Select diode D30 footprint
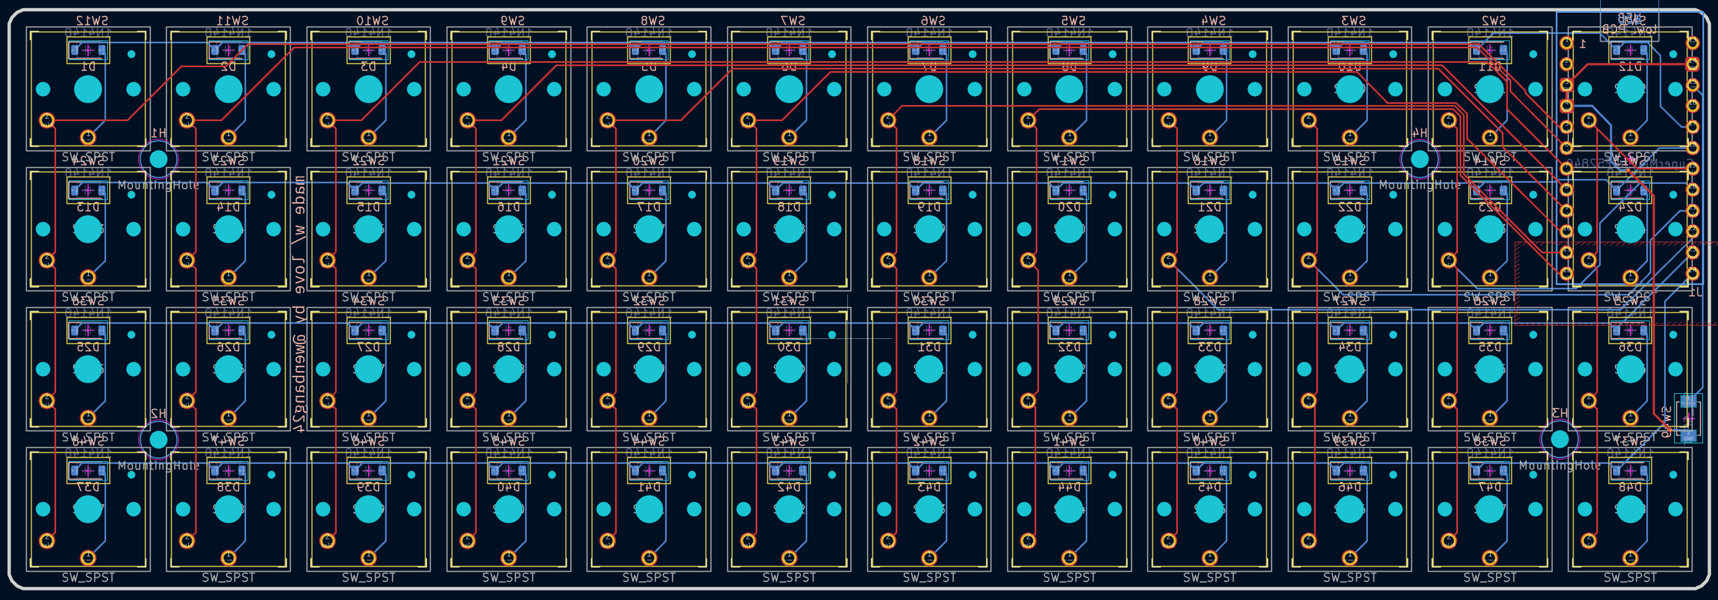Image resolution: width=1718 pixels, height=600 pixels. pos(789,331)
